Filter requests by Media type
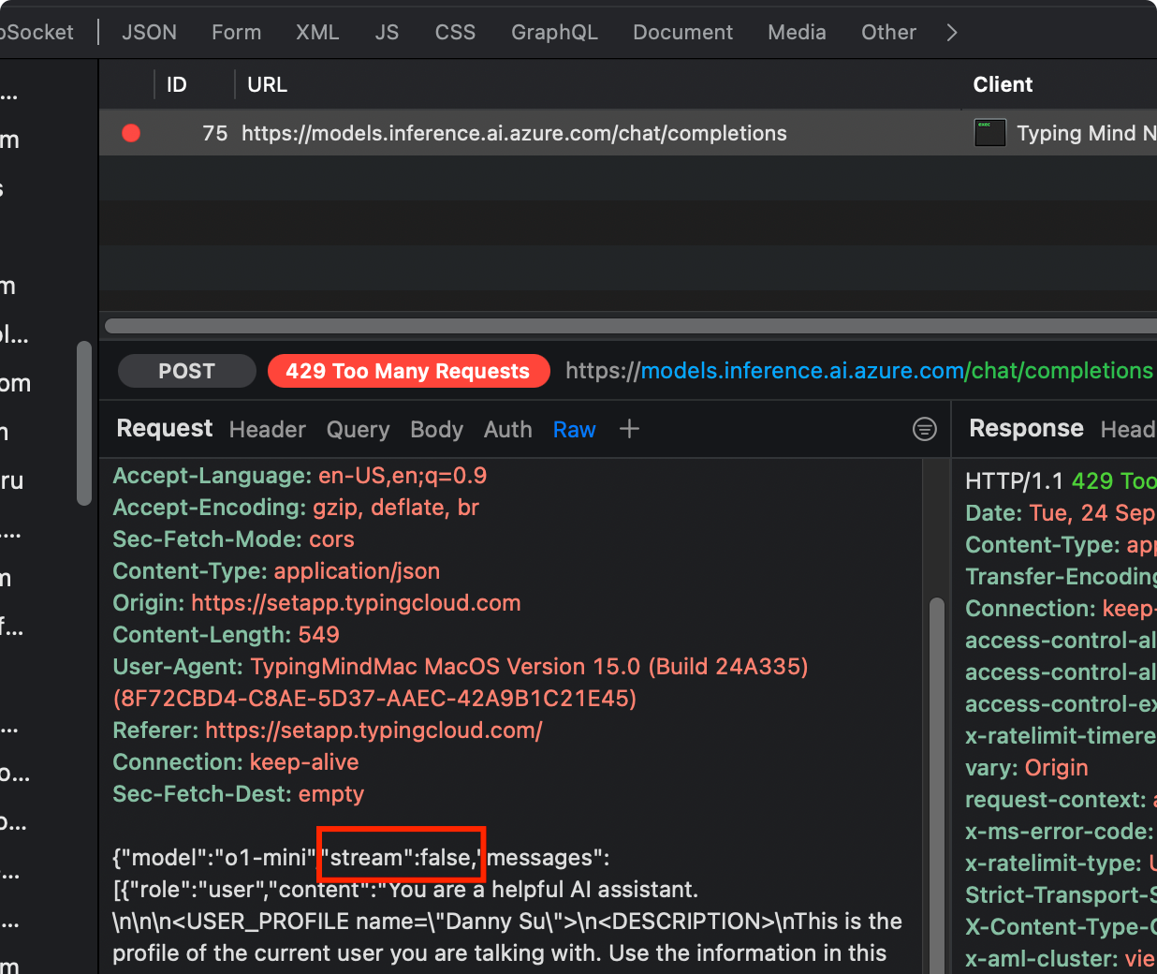Viewport: 1157px width, 974px height. [797, 32]
